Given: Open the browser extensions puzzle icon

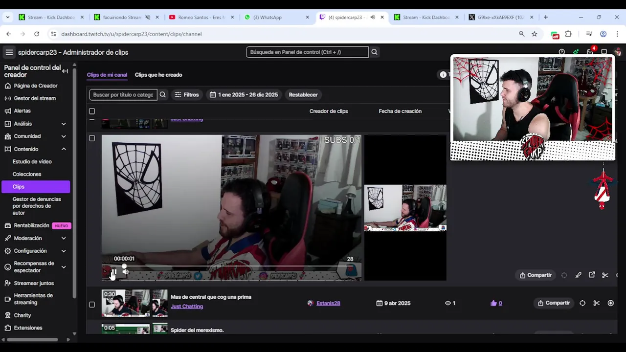Looking at the screenshot, I should [x=568, y=34].
